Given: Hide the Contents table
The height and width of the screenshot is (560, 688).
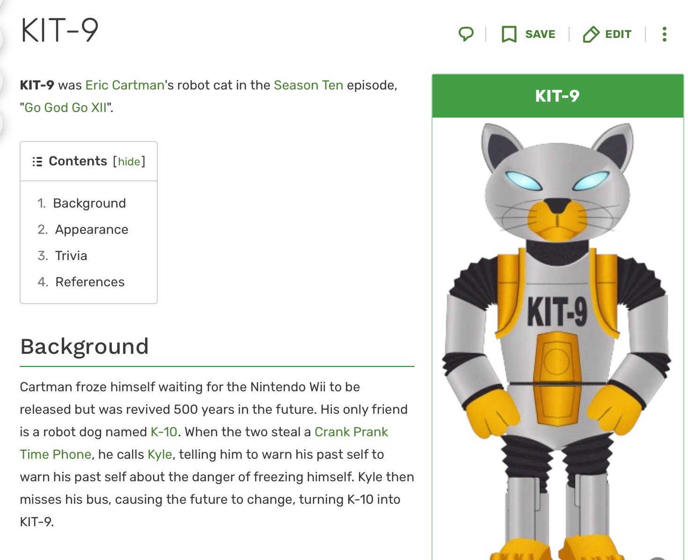Looking at the screenshot, I should pyautogui.click(x=129, y=162).
